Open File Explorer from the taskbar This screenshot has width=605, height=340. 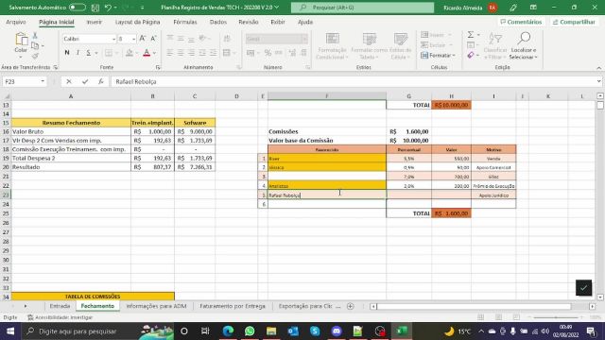[271, 331]
